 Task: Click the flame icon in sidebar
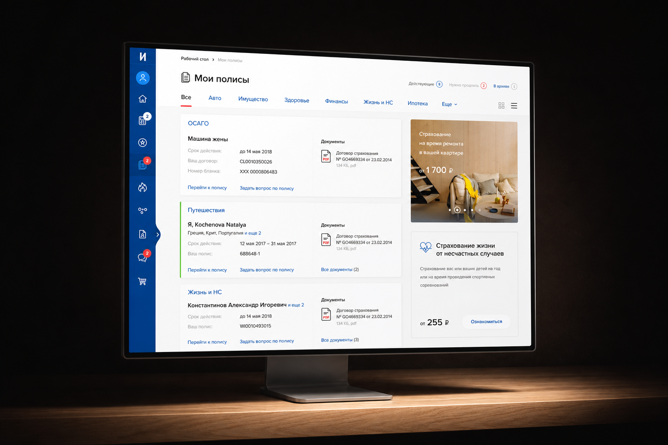point(143,187)
